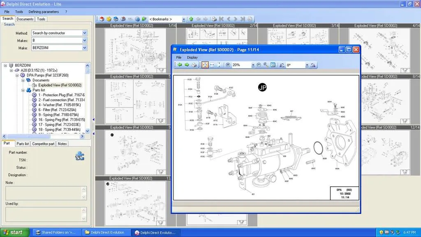Go to previous page with green left arrow

point(180,65)
